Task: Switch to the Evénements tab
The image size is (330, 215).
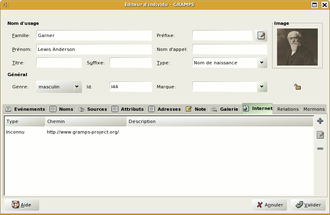Action: click(x=25, y=109)
